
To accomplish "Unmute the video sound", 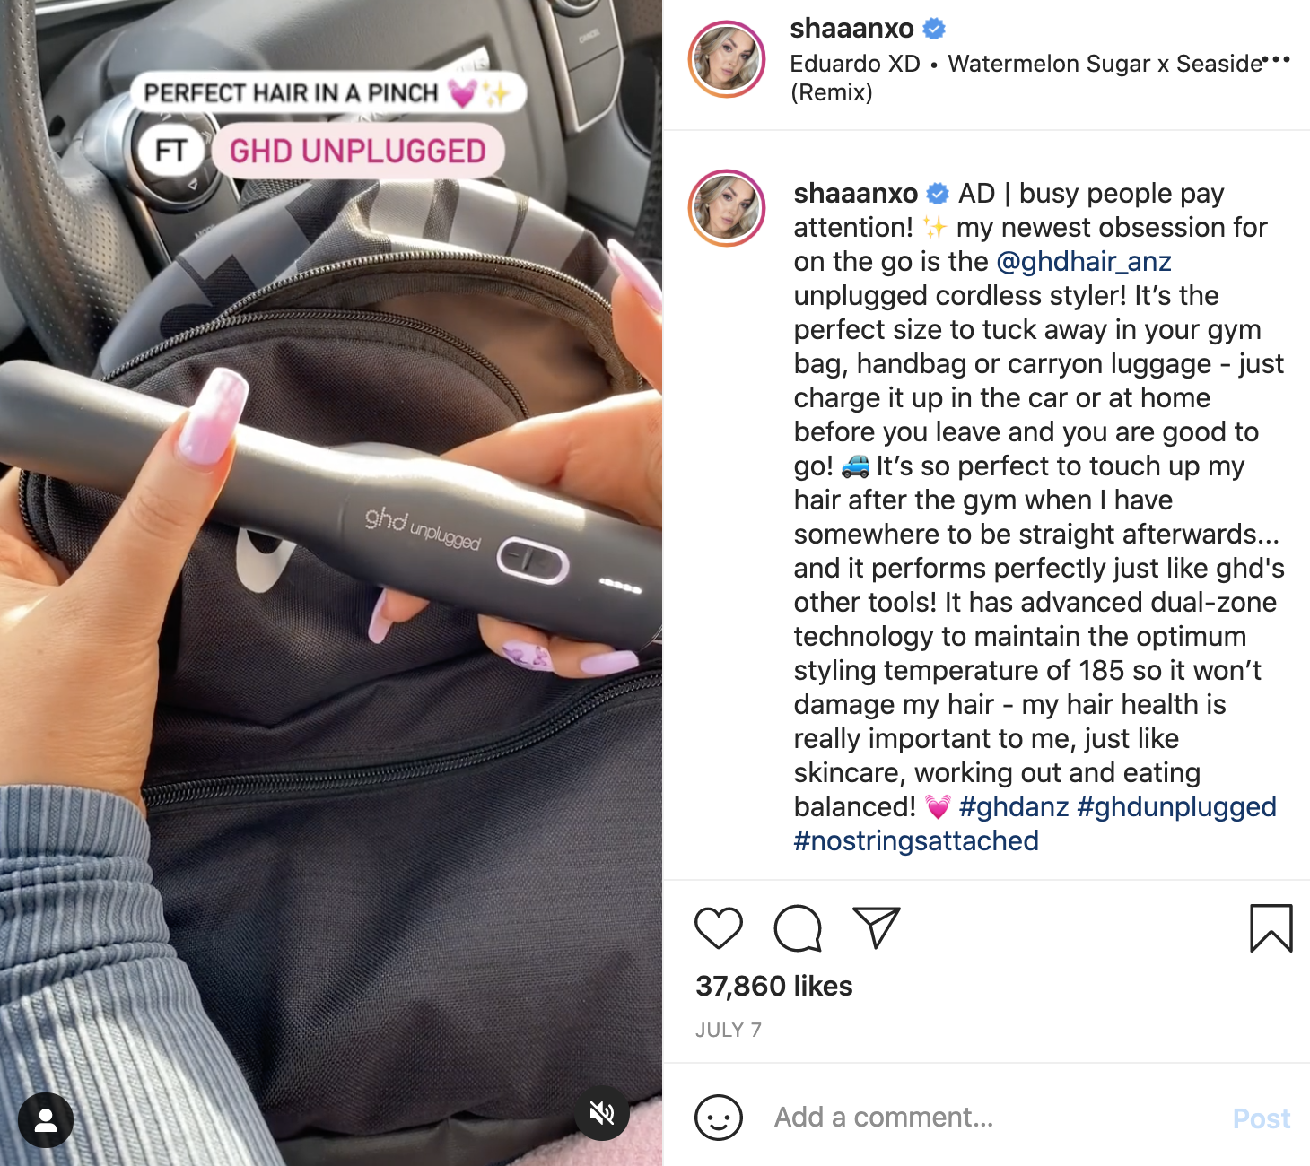I will [x=601, y=1114].
